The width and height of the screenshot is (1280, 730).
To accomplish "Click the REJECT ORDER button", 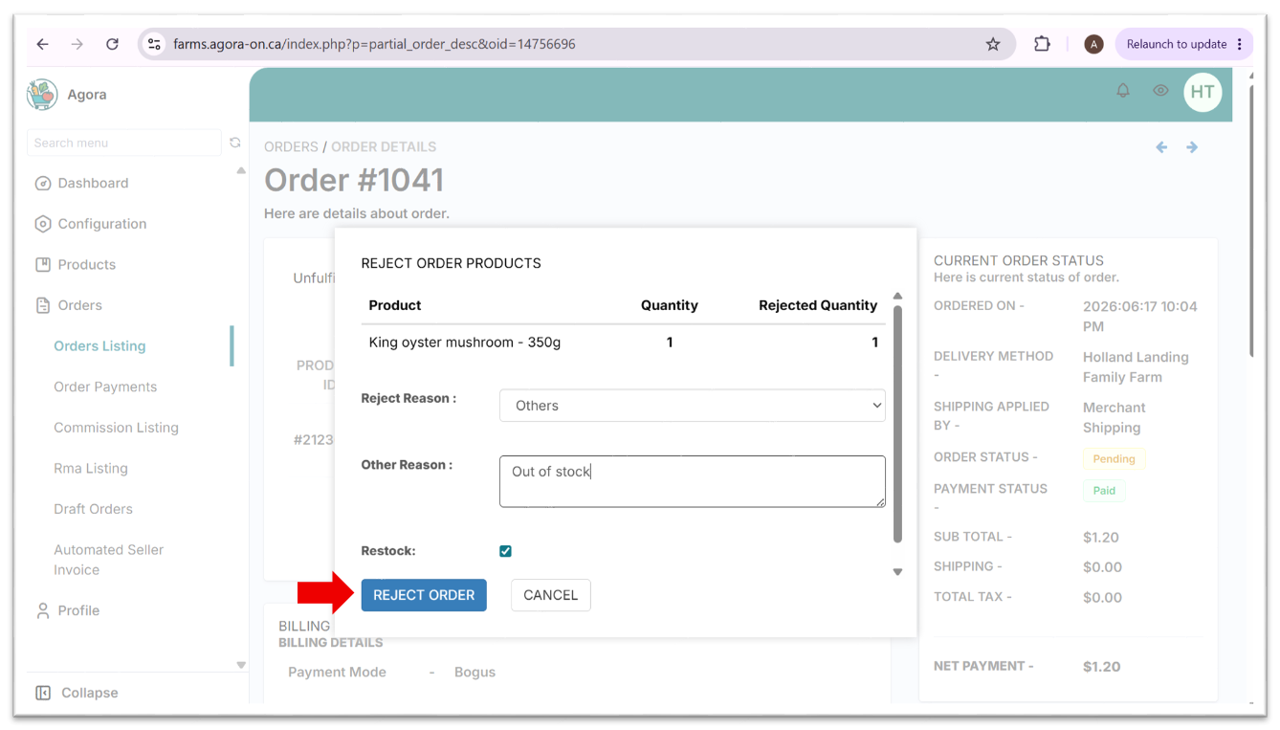I will (424, 595).
